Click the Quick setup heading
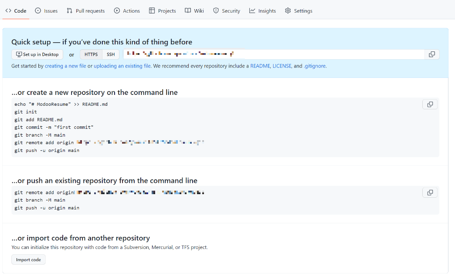This screenshot has height=276, width=455. click(102, 42)
